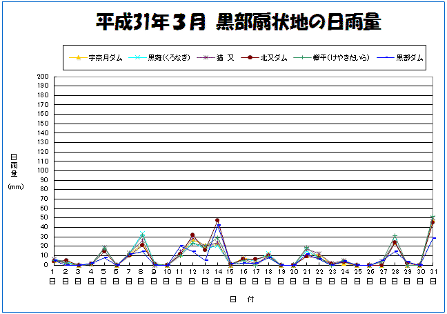This screenshot has height=314, width=447.
Task: Click the cyan X marker in the legend
Action: (x=137, y=57)
